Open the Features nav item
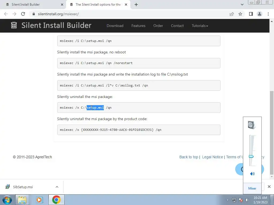This screenshot has width=274, height=205. point(138,26)
